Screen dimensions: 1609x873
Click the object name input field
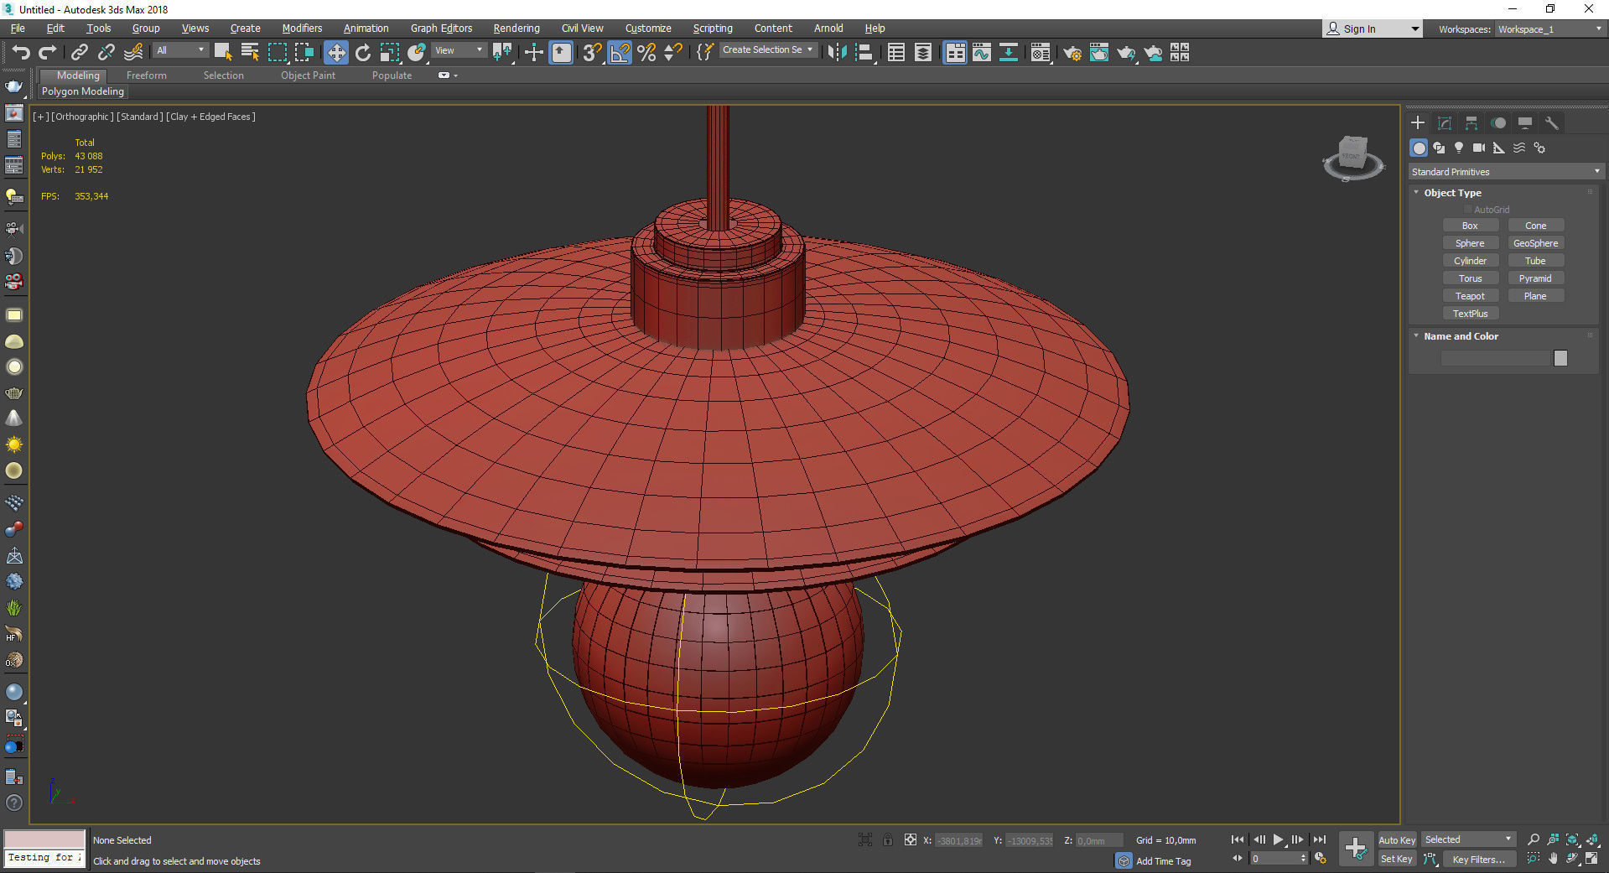[1496, 358]
